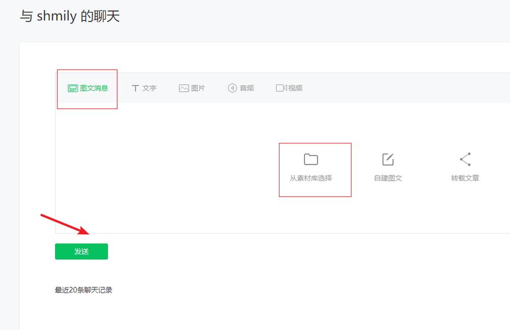Click the create article pencil icon (自建图文)
Viewport: 510px width, 330px height.
point(388,159)
